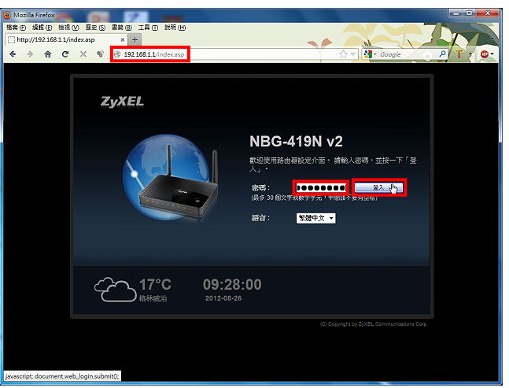Click the cloud weather icon
This screenshot has width=509, height=388.
click(115, 290)
